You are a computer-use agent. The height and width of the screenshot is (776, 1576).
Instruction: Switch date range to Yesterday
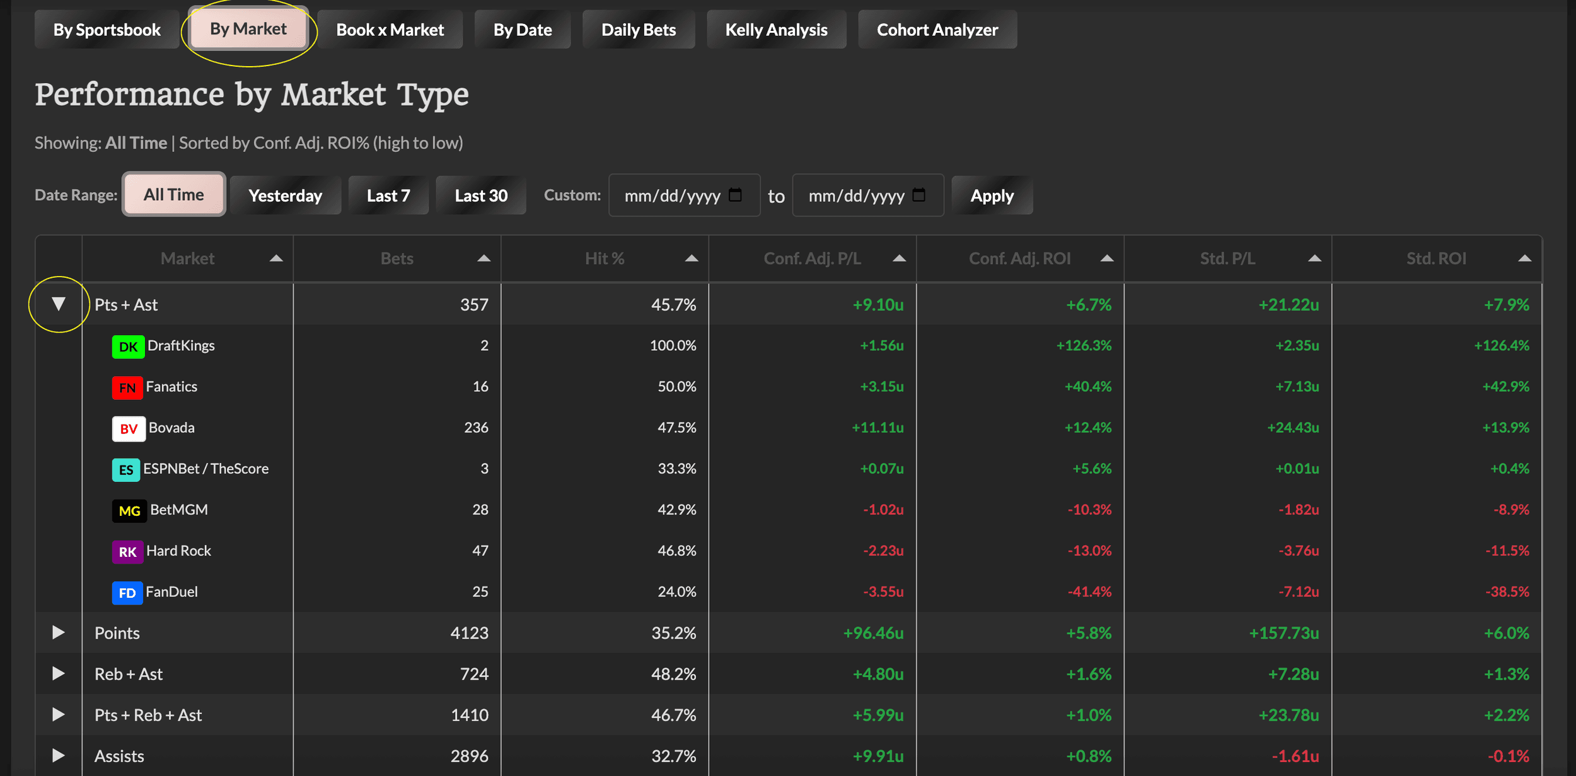coord(285,195)
